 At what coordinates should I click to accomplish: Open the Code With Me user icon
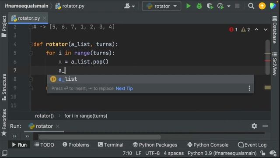coord(129,6)
